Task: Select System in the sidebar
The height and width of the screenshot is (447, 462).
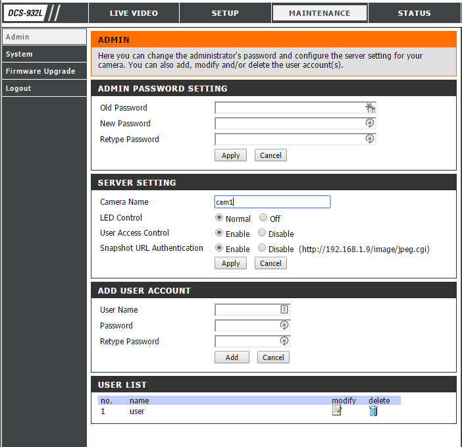Action: coord(20,54)
